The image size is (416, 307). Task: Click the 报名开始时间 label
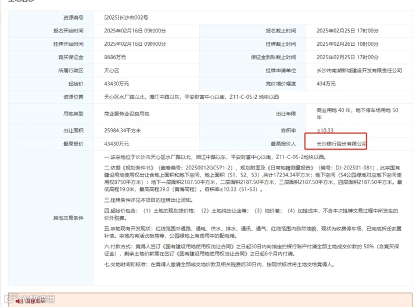[68, 31]
